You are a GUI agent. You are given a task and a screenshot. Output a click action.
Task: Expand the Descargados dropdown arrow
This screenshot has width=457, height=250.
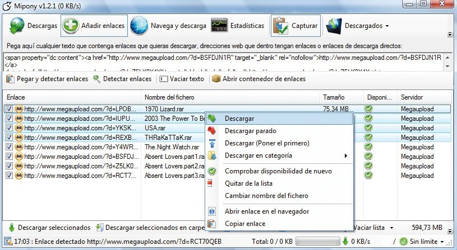pyautogui.click(x=387, y=26)
